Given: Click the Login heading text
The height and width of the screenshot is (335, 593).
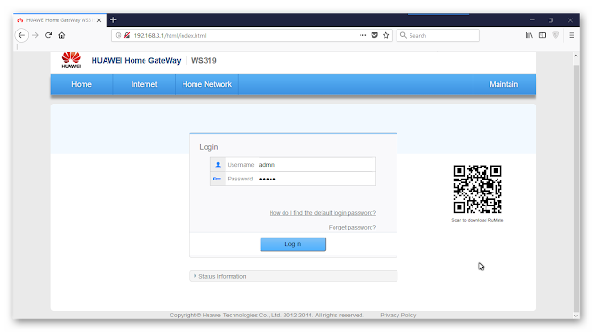Looking at the screenshot, I should (x=208, y=147).
